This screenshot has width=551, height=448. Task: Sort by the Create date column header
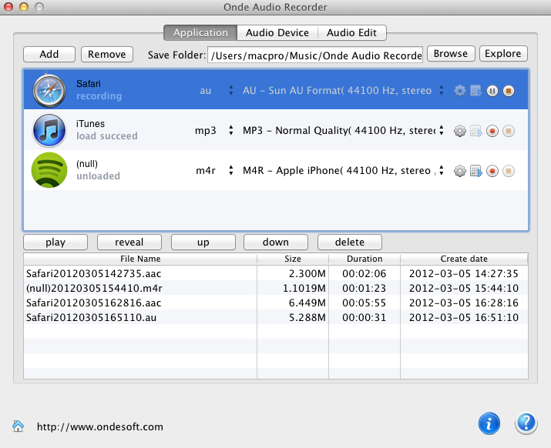tap(464, 259)
